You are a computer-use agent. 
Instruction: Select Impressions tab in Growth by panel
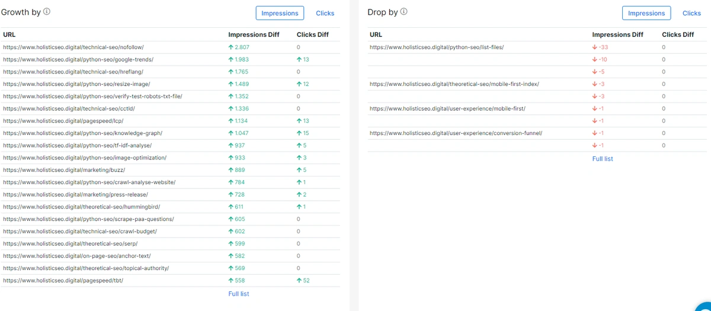click(x=280, y=13)
